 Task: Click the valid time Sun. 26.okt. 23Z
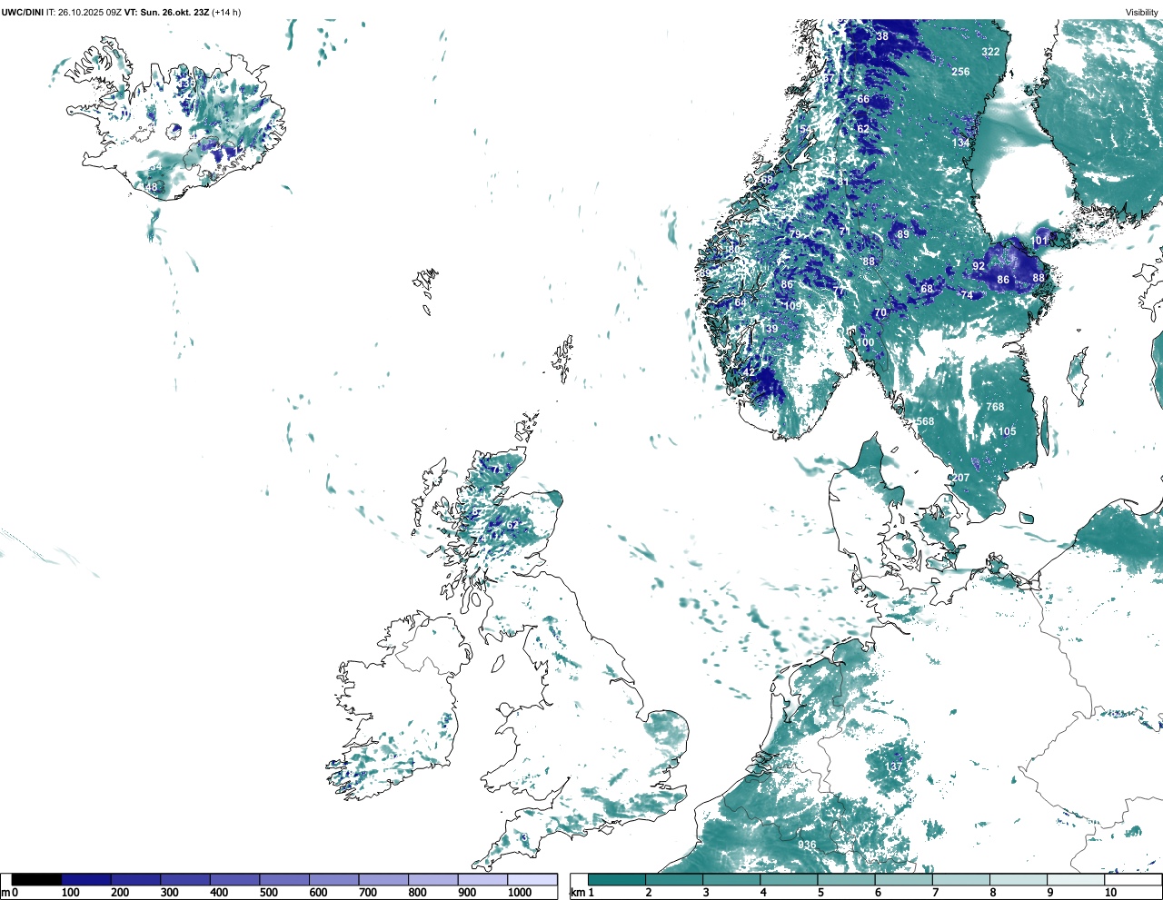pyautogui.click(x=175, y=13)
